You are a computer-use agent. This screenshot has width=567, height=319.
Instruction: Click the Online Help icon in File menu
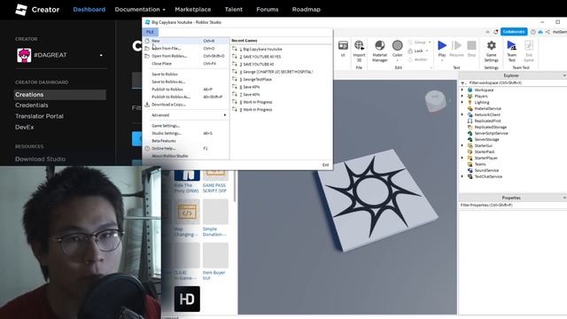point(147,148)
